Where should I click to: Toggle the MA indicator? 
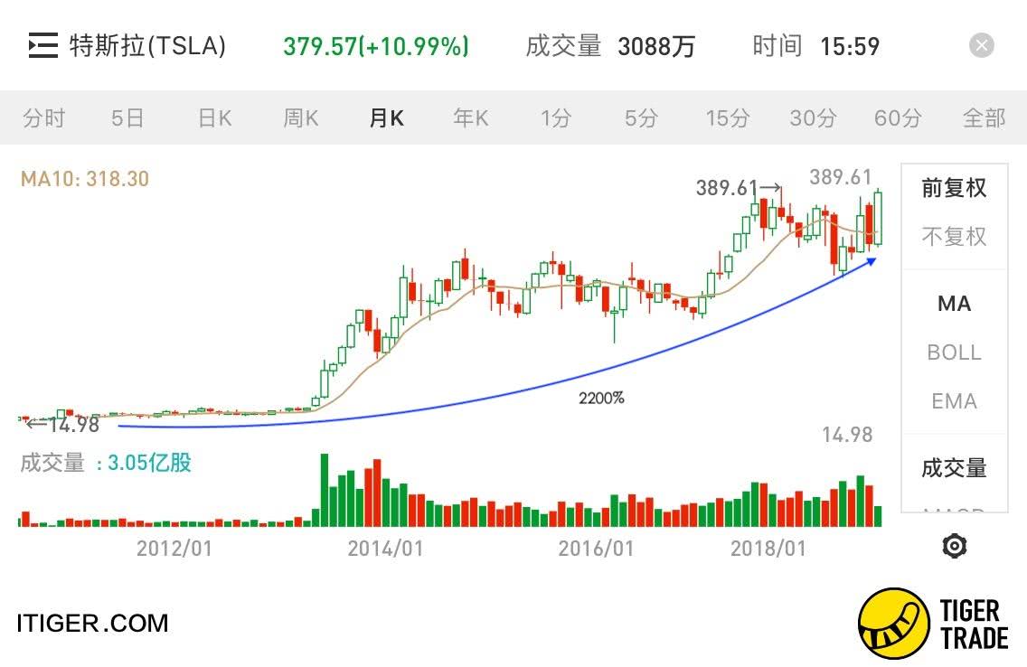(x=954, y=304)
